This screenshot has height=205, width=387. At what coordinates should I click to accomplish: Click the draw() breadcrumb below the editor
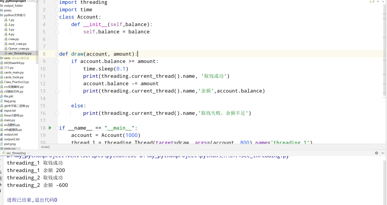point(45,147)
